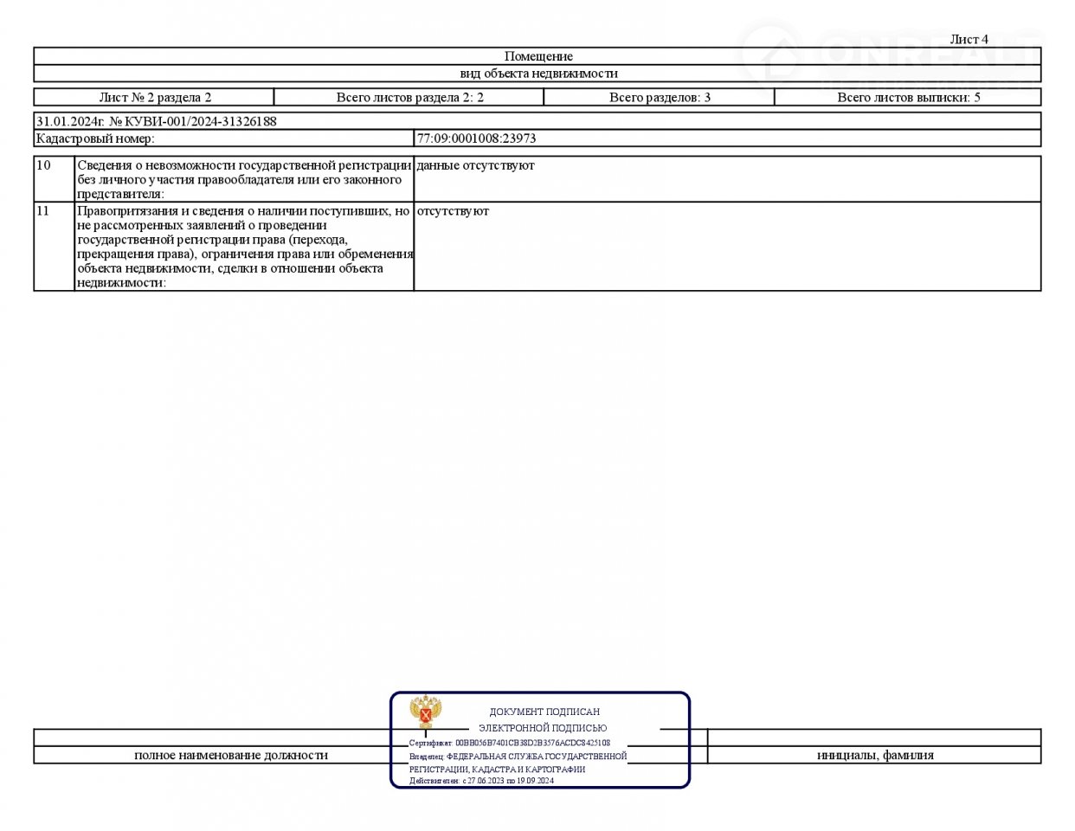Click the "данные отсутствуют" value in row 10
1075x831 pixels.
475,165
